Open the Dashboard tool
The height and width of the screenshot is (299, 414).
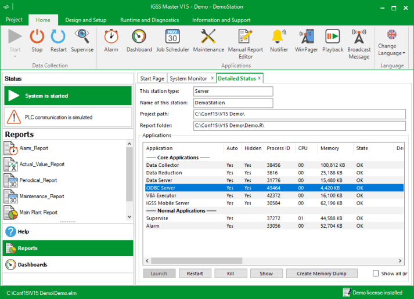click(x=139, y=37)
